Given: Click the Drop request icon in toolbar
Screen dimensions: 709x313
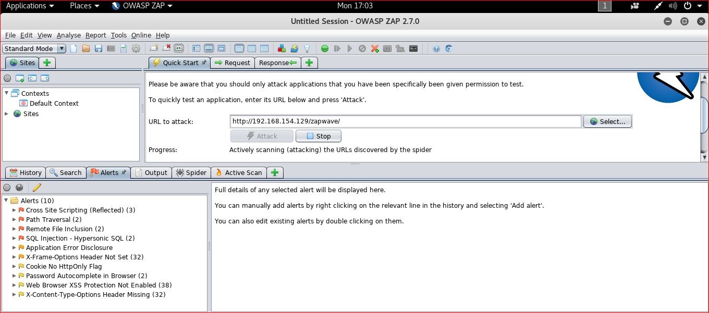Looking at the screenshot, I should (362, 48).
